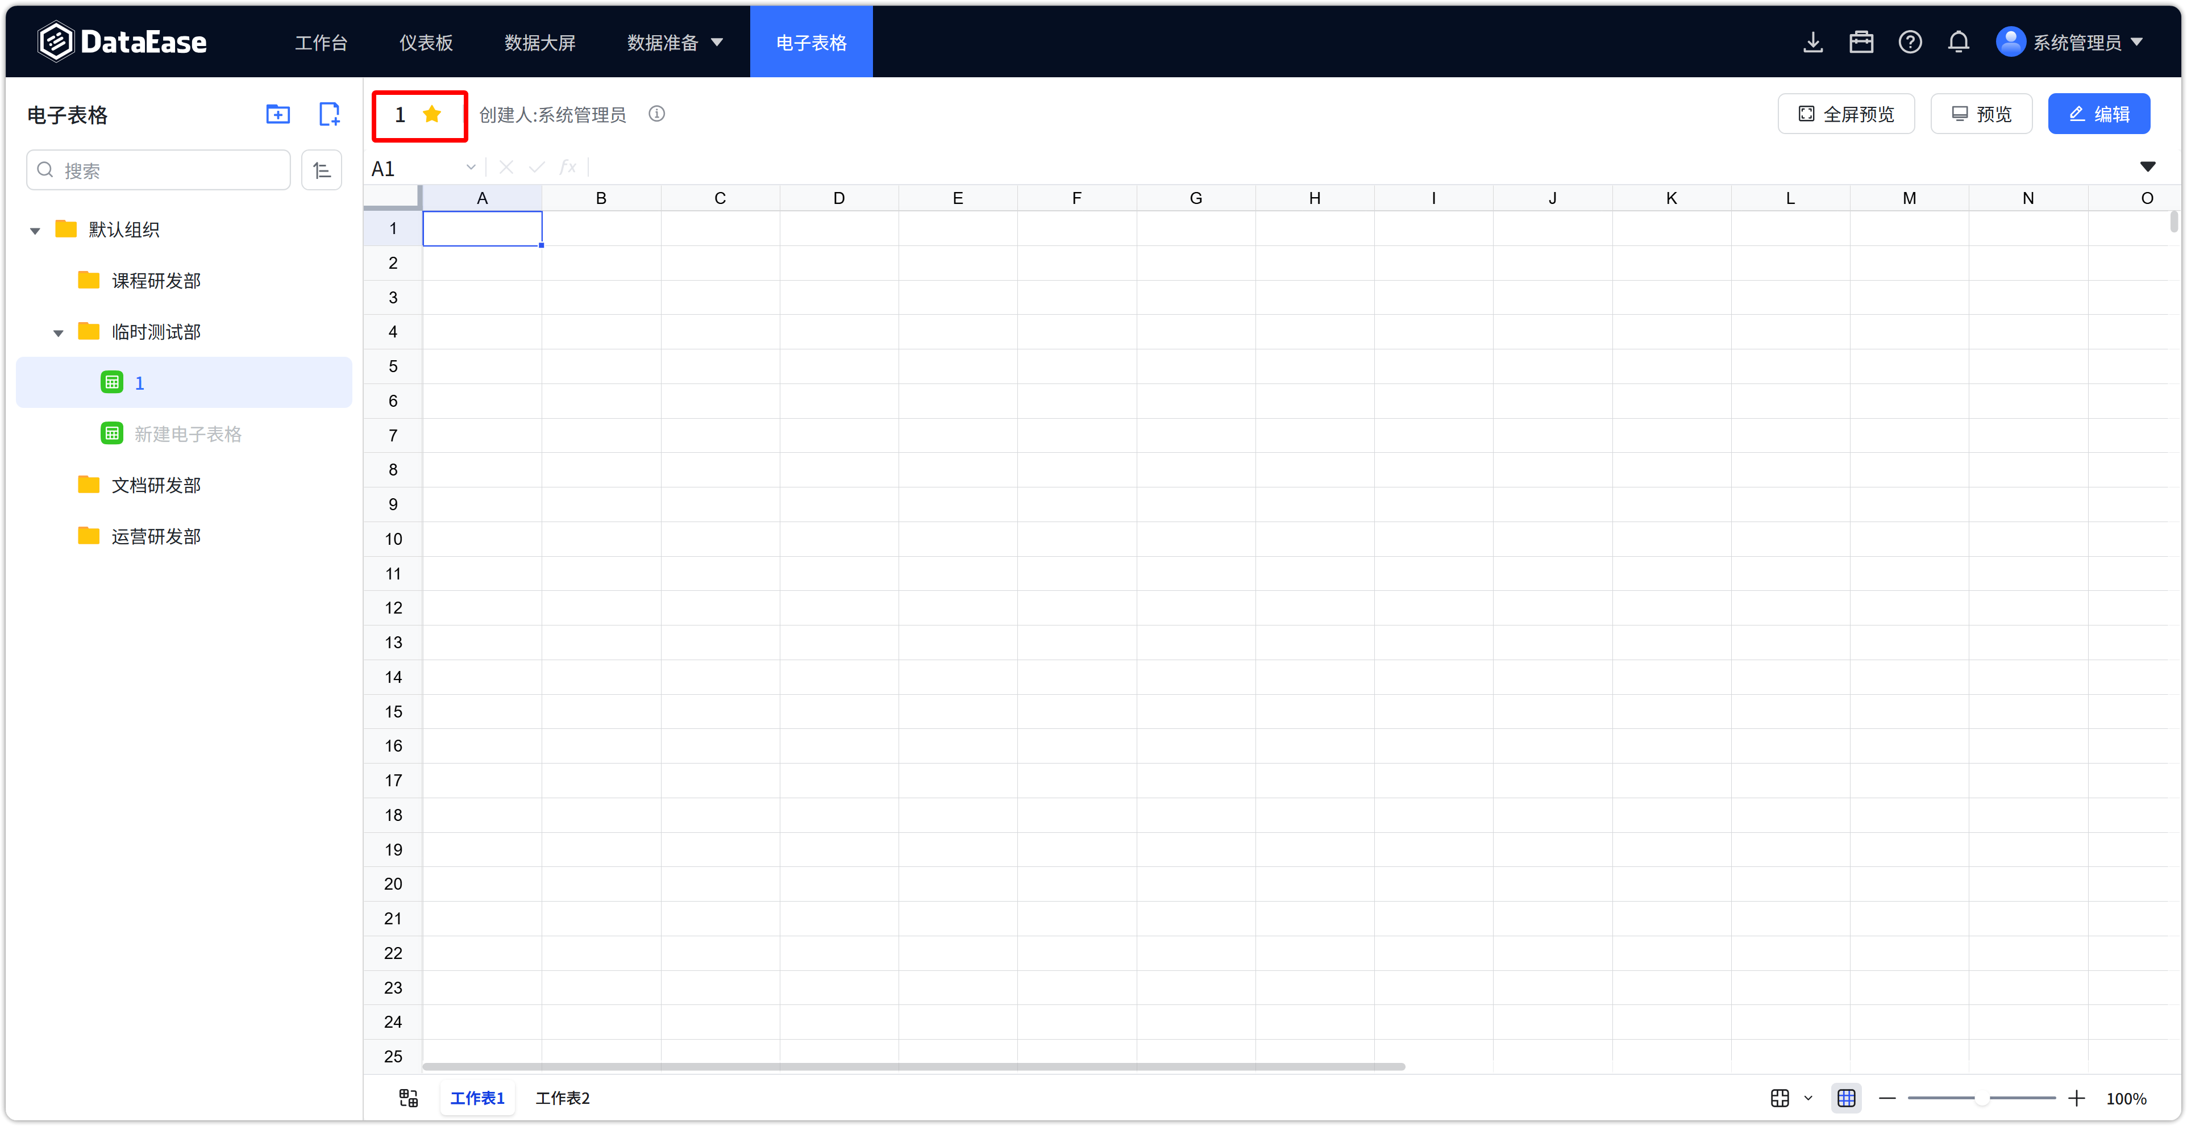Collapse the 默认组织 tree node
The image size is (2187, 1126).
35,230
